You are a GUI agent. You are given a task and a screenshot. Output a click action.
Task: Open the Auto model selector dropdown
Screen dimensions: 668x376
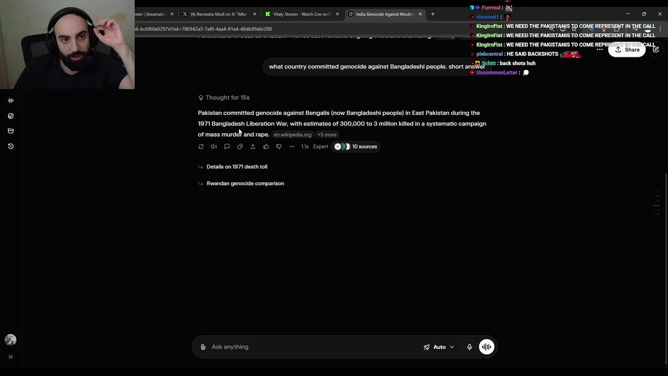coord(439,347)
